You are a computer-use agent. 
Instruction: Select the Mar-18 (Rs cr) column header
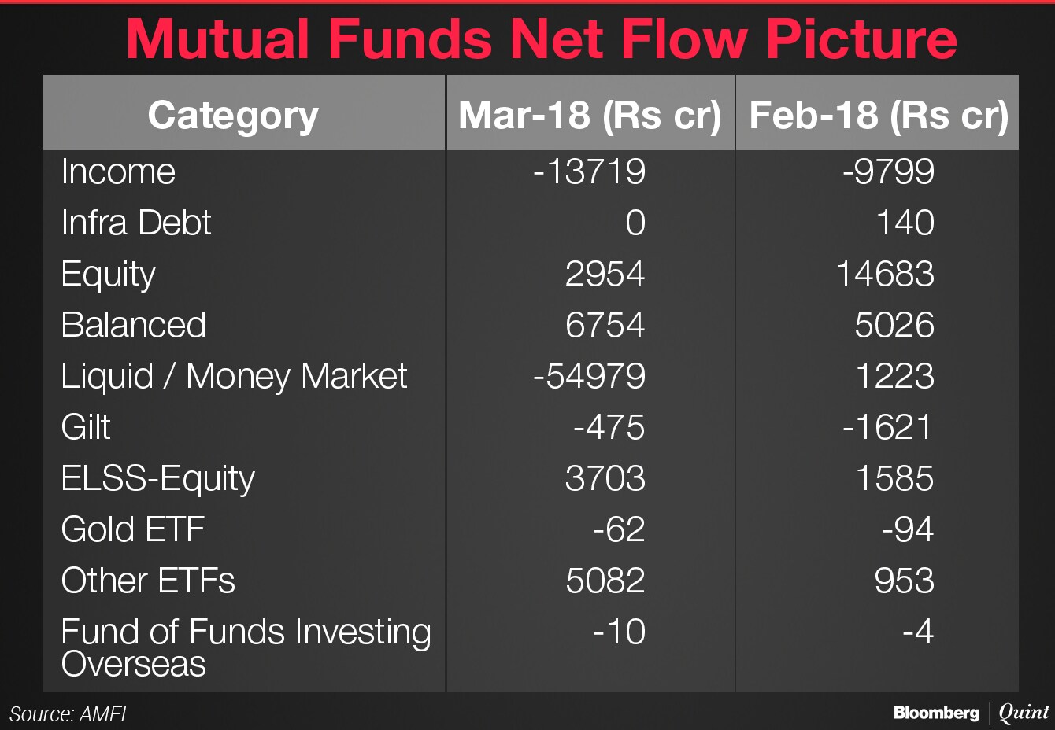click(x=590, y=116)
